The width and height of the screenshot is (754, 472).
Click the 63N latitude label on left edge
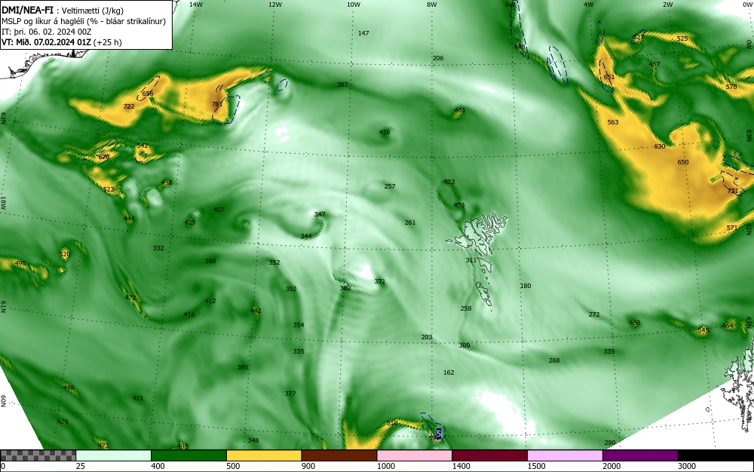3,118
